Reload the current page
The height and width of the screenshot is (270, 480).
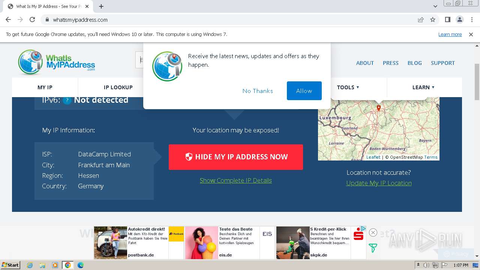[32, 19]
